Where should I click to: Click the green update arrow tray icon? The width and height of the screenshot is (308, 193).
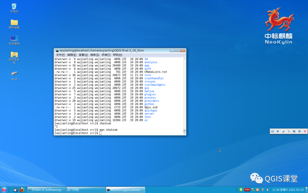pos(241,190)
